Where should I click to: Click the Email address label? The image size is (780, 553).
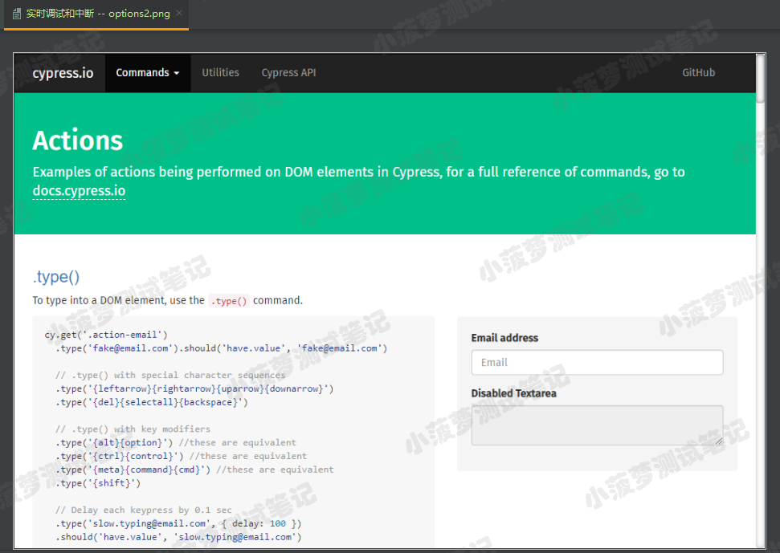click(x=504, y=338)
